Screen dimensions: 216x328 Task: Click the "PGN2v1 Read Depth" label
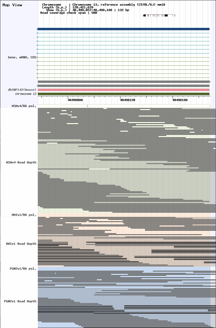[20, 301]
